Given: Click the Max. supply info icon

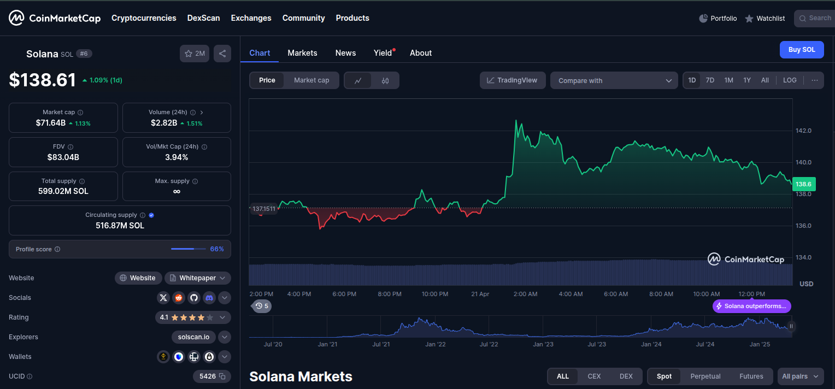Looking at the screenshot, I should 195,181.
